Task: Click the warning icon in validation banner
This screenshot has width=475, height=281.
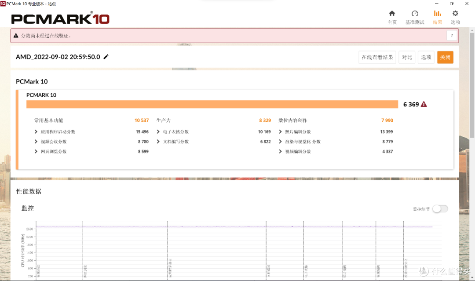Action: [16, 36]
